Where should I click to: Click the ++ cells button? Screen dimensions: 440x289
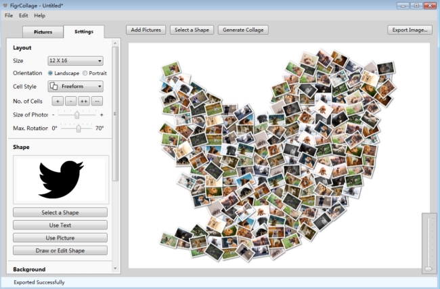[84, 101]
